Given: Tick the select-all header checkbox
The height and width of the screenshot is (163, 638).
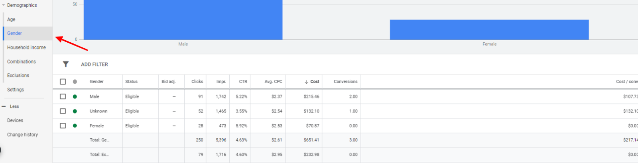Looking at the screenshot, I should [x=63, y=82].
